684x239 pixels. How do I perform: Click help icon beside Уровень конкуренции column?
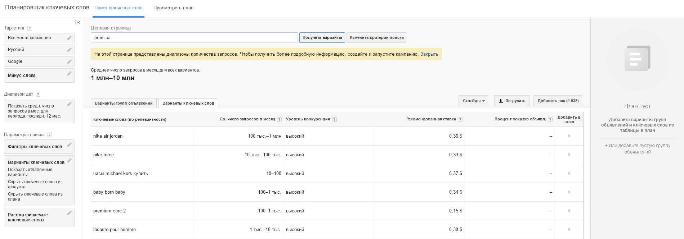click(334, 120)
